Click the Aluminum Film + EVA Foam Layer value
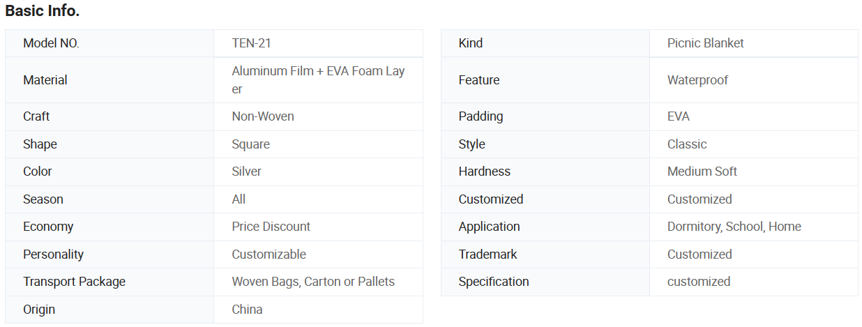Viewport: 862px width, 327px height. 318,80
